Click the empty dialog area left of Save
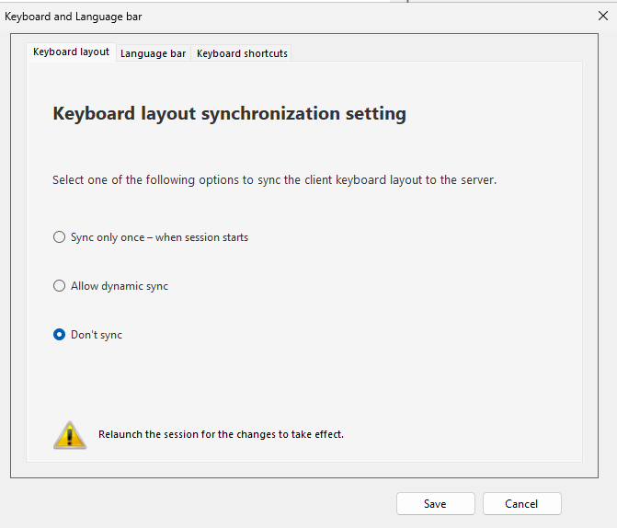 [x=202, y=503]
